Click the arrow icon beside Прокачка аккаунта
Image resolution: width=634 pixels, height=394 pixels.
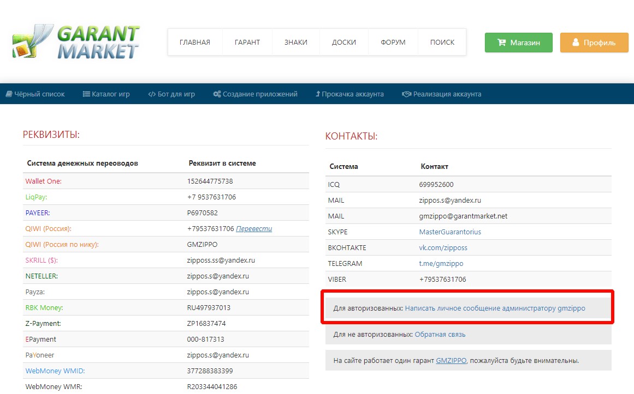318,94
